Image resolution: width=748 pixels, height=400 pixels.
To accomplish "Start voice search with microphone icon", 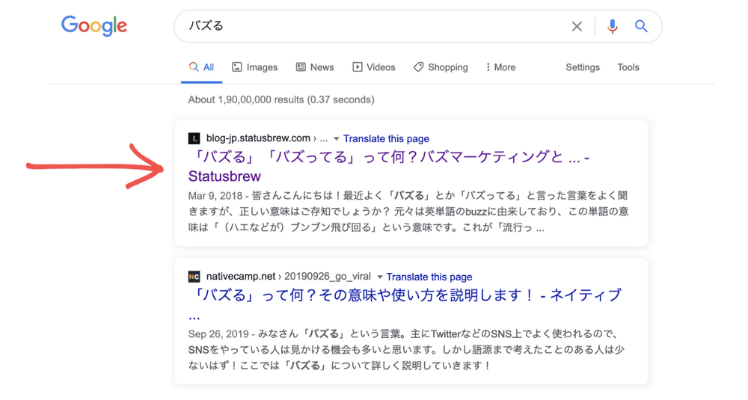I will (612, 26).
